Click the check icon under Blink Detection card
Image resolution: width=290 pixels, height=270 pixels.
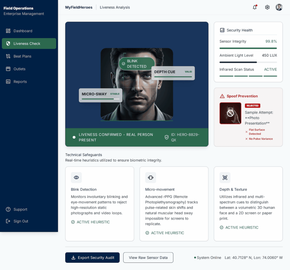(x=73, y=222)
